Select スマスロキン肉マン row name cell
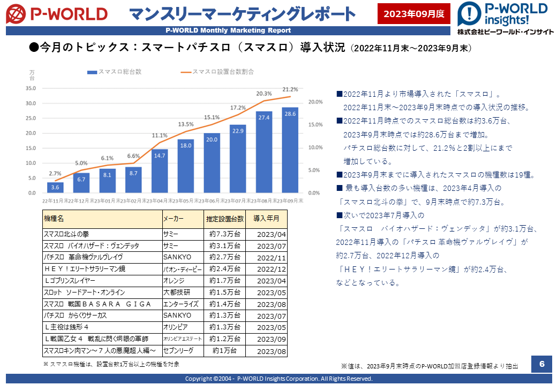 tap(102, 351)
